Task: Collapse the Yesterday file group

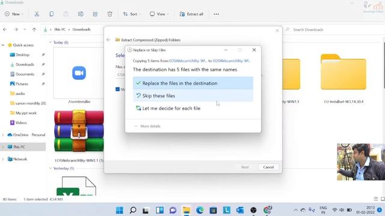Action: tap(51, 169)
